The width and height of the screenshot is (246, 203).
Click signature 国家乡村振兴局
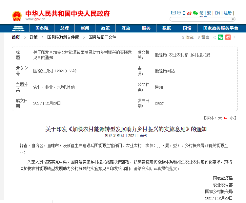[x=219, y=192]
